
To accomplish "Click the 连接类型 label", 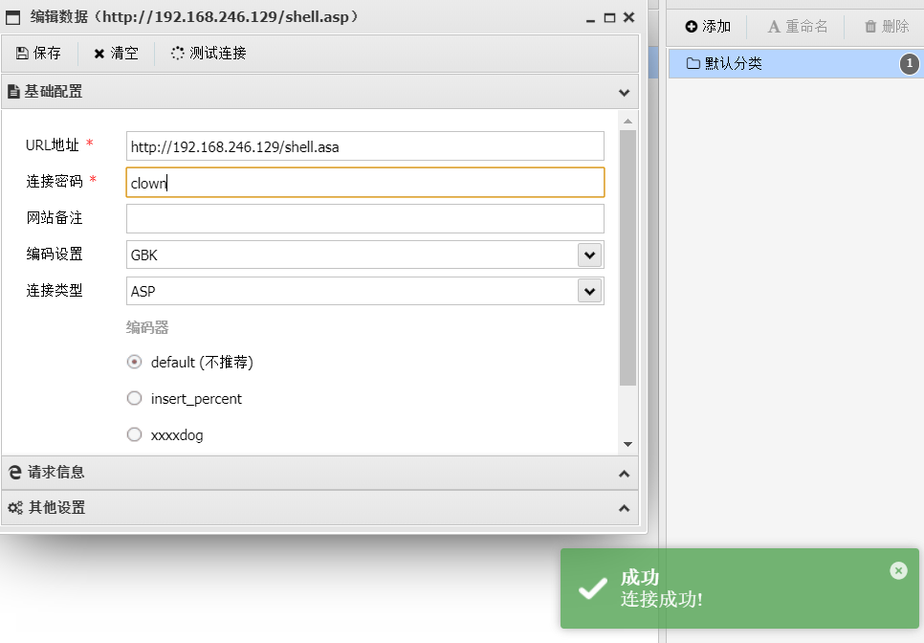I will (x=55, y=290).
